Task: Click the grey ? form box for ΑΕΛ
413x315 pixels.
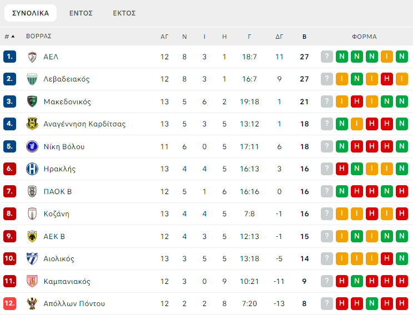Action: click(x=327, y=57)
